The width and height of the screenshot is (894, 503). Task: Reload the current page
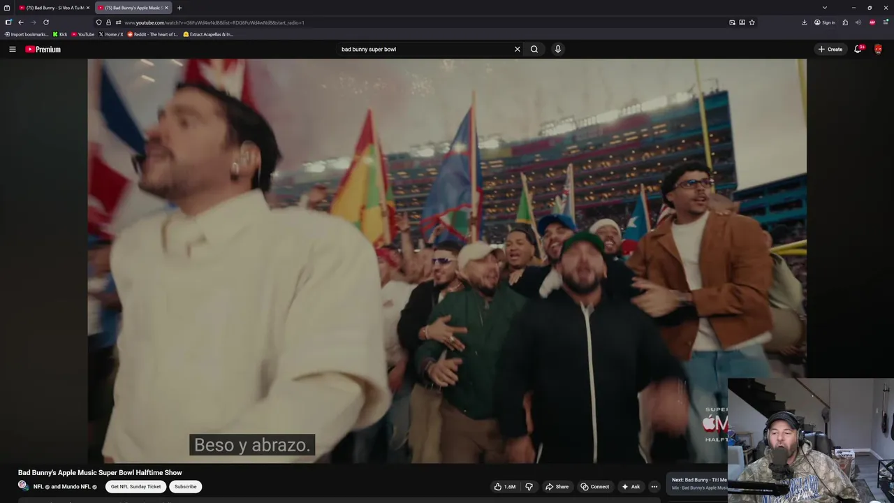coord(46,22)
